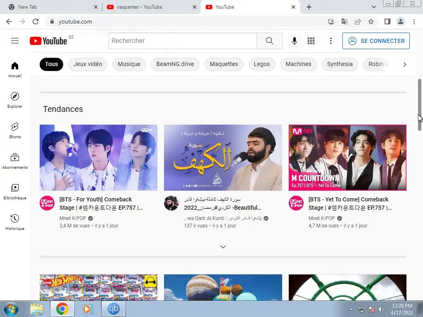Image resolution: width=423 pixels, height=317 pixels.
Task: Click the YouTube logo
Action: pos(48,41)
